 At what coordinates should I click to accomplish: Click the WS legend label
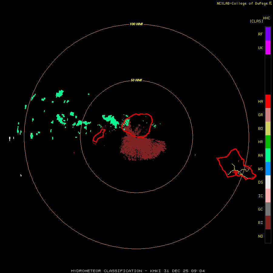point(261,169)
